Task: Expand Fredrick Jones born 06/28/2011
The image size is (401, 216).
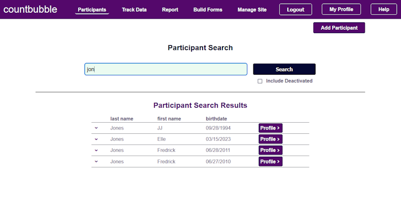Action: (x=96, y=150)
